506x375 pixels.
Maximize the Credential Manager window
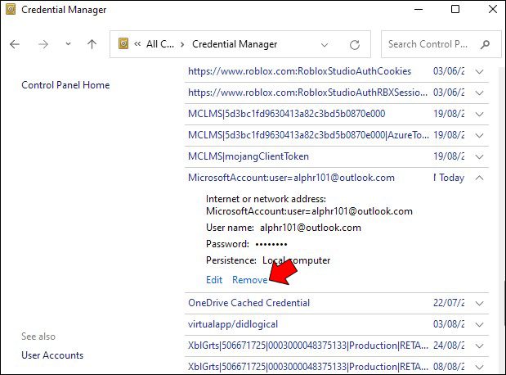coord(455,9)
